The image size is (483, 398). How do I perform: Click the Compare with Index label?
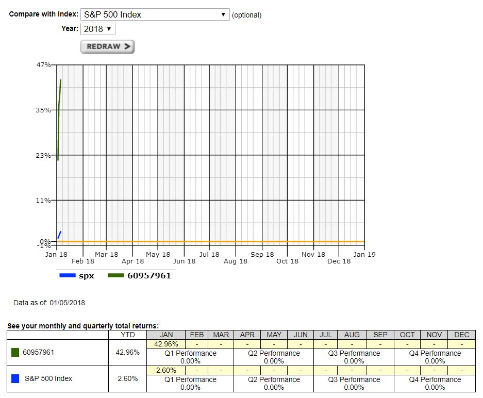coord(43,14)
